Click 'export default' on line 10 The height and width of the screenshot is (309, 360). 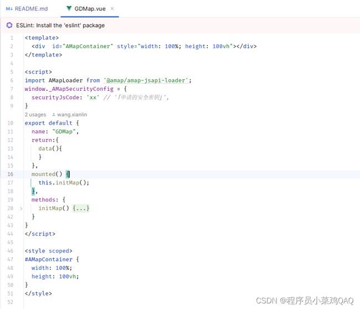(48, 123)
